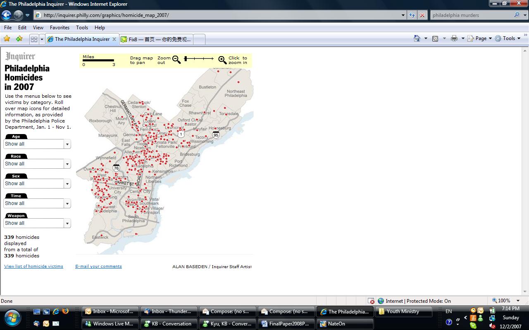Image resolution: width=529 pixels, height=330 pixels.
Task: Click the taskbar clock showing 7:14 PM
Action: [510, 309]
